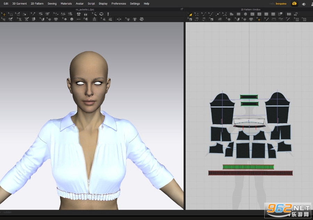Click the orange logo icon beside berguina

coord(294,3)
